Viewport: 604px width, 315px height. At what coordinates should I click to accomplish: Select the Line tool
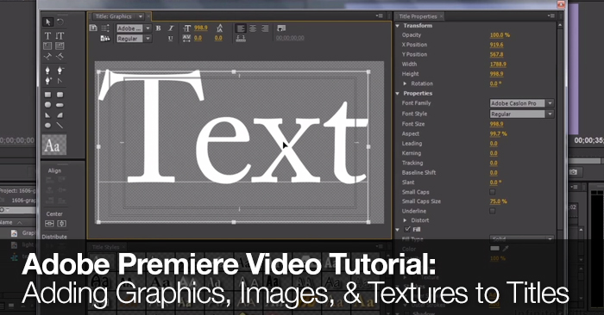click(x=60, y=126)
